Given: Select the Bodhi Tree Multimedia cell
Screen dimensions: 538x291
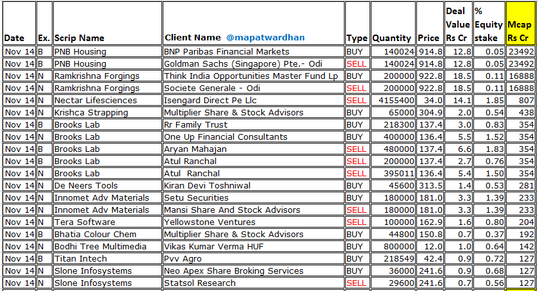Looking at the screenshot, I should [108, 247].
